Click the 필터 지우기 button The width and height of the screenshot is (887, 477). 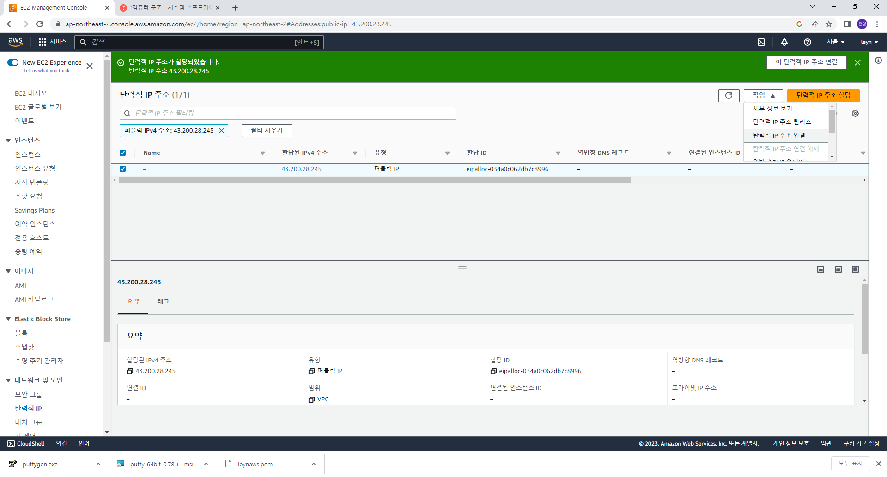click(267, 131)
